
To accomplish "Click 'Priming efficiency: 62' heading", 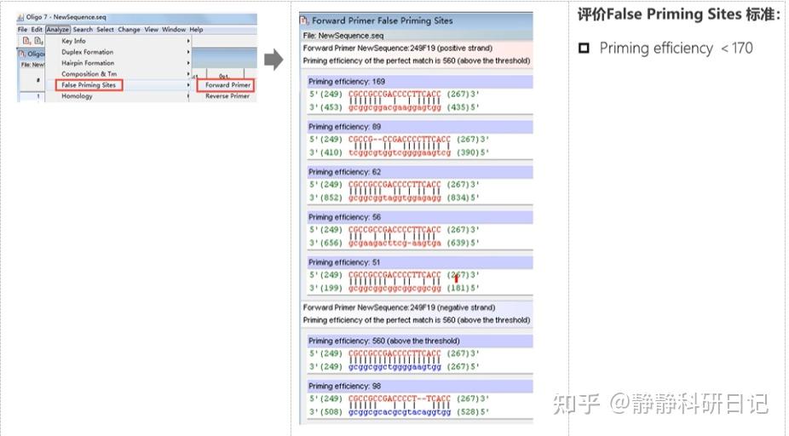I will pos(345,172).
